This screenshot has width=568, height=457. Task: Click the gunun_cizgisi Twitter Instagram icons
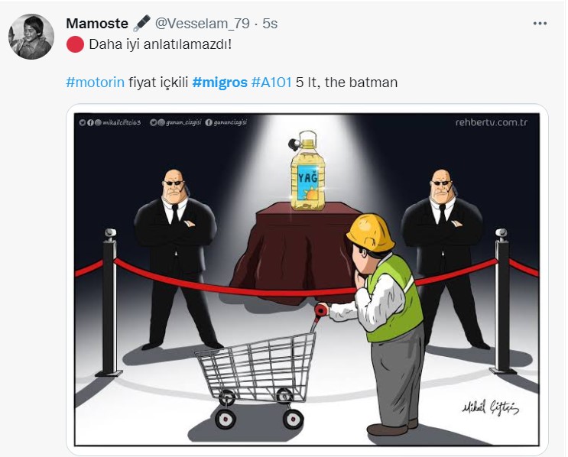pos(157,123)
